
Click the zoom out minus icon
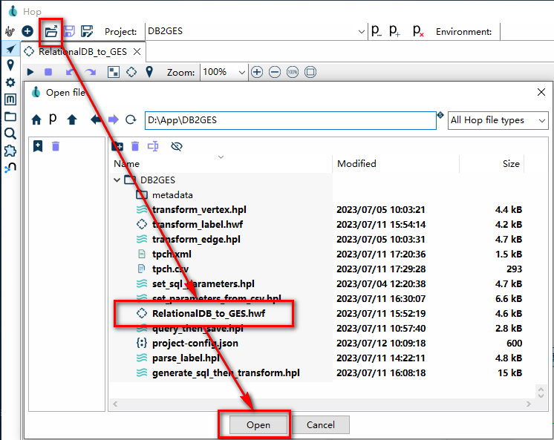coord(275,72)
